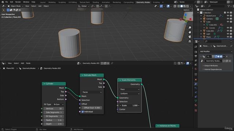The width and height of the screenshot is (234, 131).
Task: Toggle camera view icon in viewport
Action: tap(190, 37)
